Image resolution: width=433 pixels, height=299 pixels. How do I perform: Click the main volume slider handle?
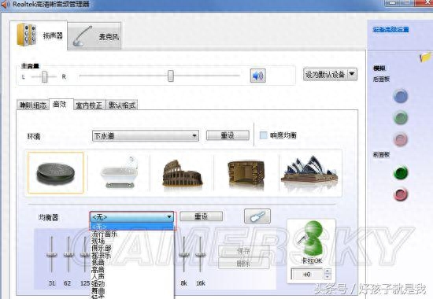click(171, 76)
